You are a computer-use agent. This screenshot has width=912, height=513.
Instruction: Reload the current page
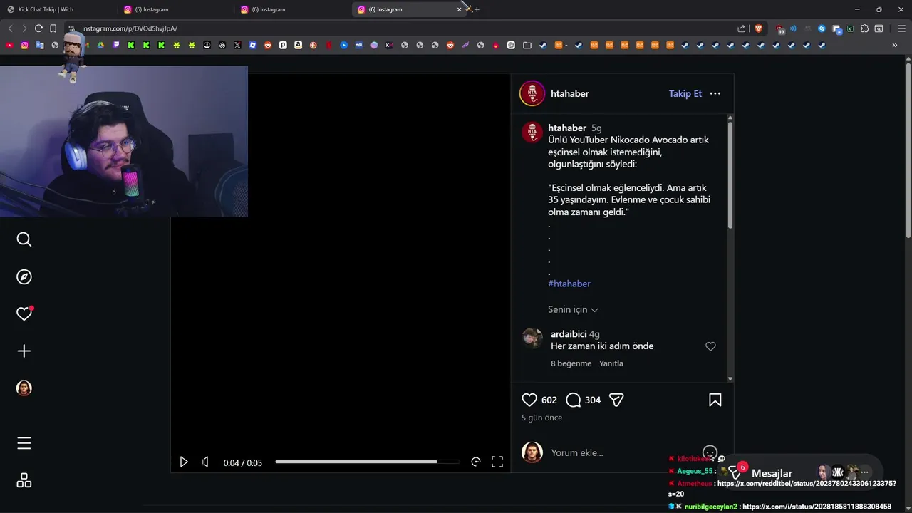point(38,28)
